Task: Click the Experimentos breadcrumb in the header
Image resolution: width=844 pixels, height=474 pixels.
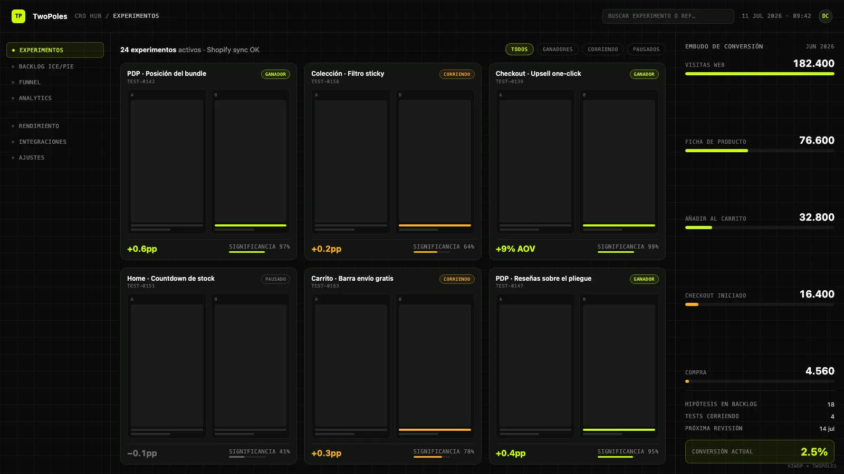Action: (136, 16)
